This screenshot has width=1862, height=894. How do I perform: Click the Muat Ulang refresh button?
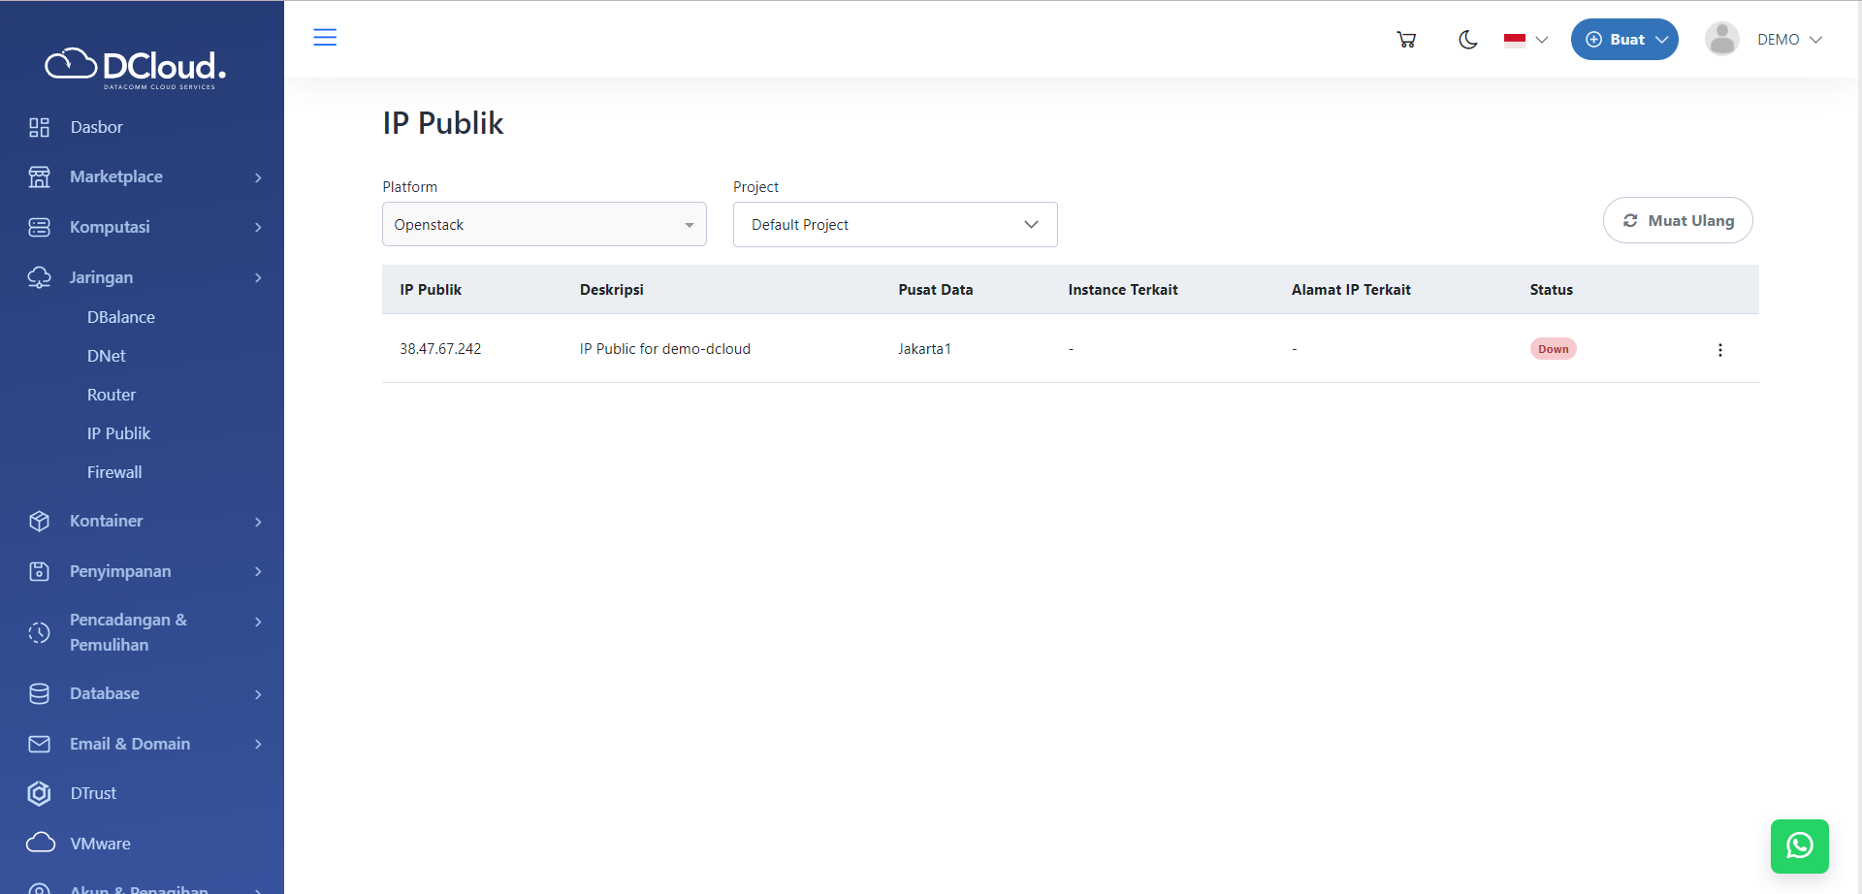coord(1679,220)
